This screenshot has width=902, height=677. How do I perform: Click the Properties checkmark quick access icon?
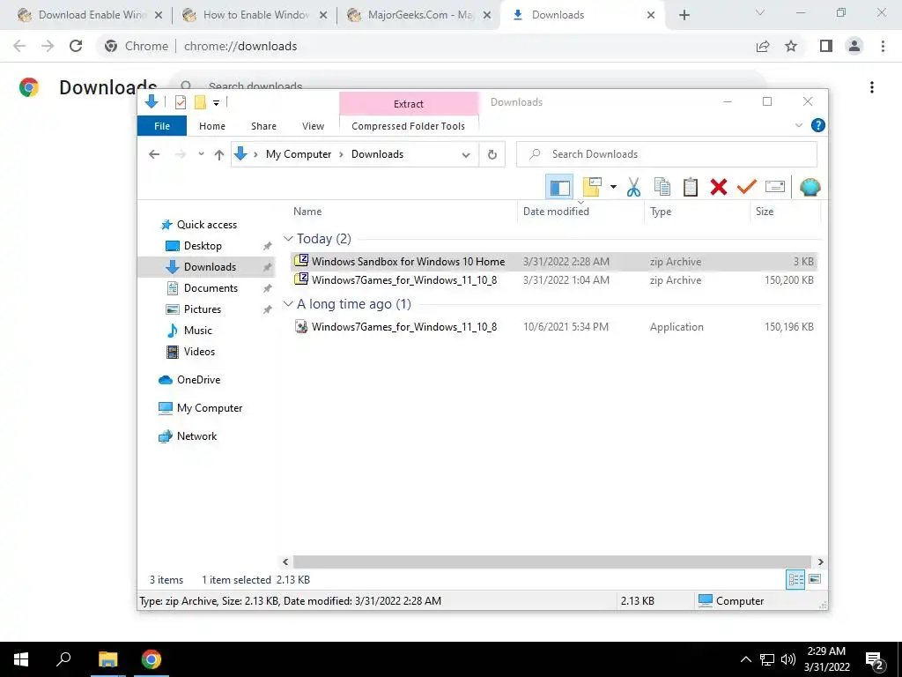click(x=181, y=102)
